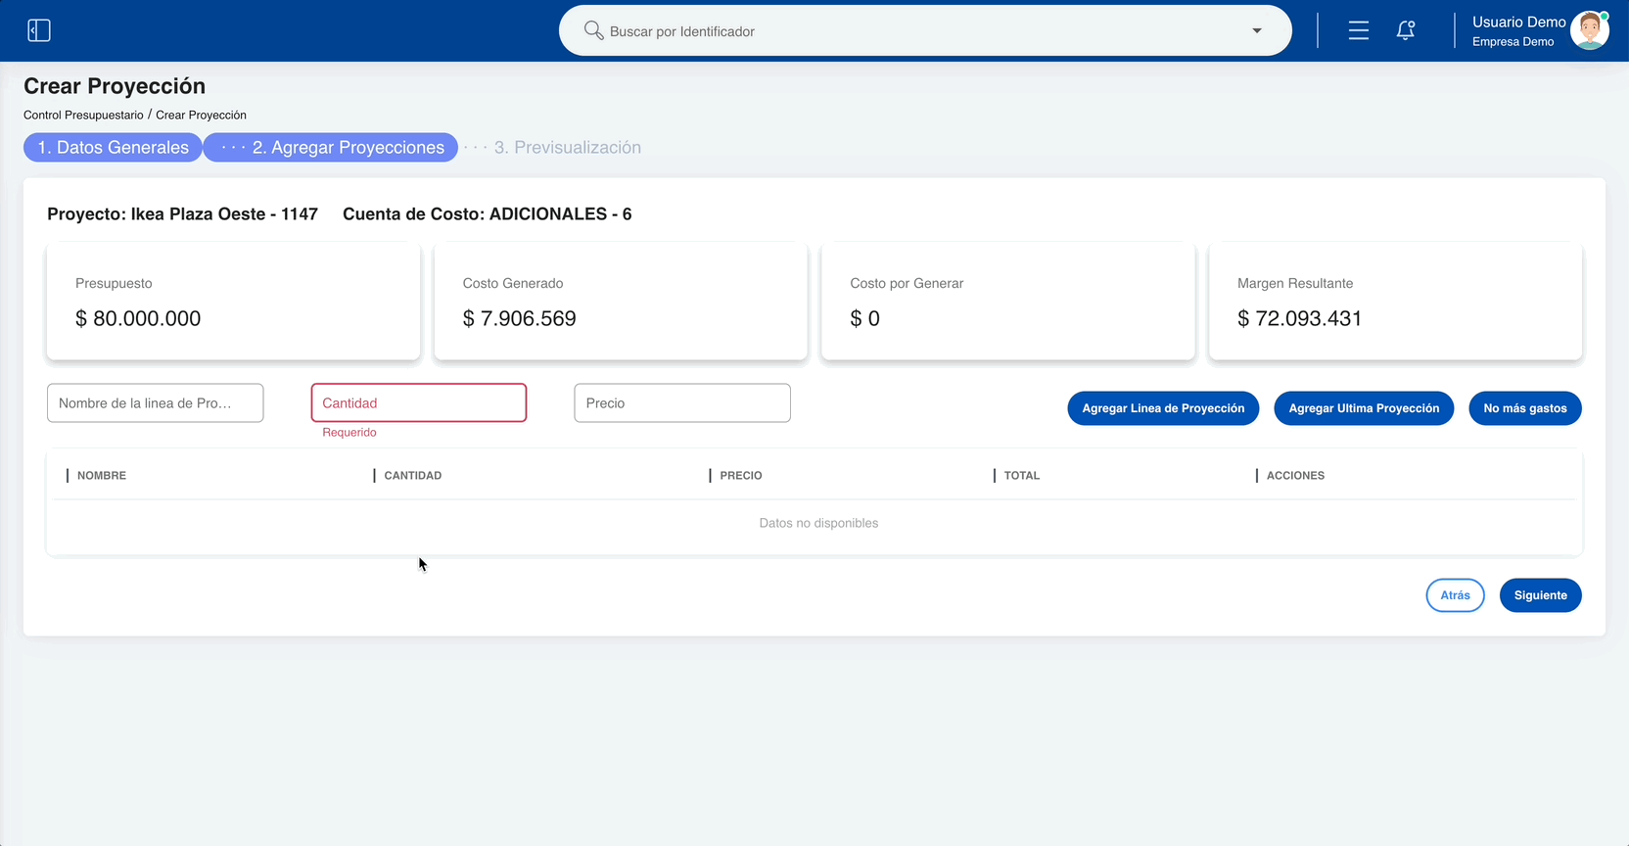1629x846 pixels.
Task: Focus the Precio input field
Action: [x=682, y=402]
